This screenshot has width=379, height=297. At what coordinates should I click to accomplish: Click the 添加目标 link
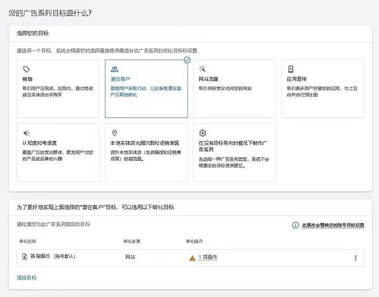26,277
